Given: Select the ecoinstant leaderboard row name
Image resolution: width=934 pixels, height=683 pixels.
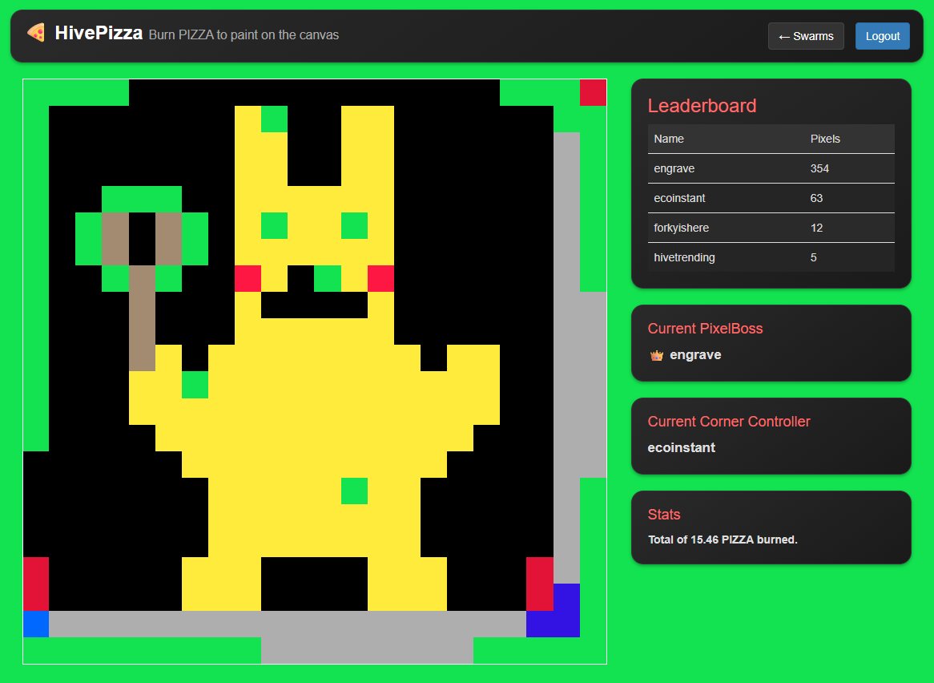Looking at the screenshot, I should (679, 198).
